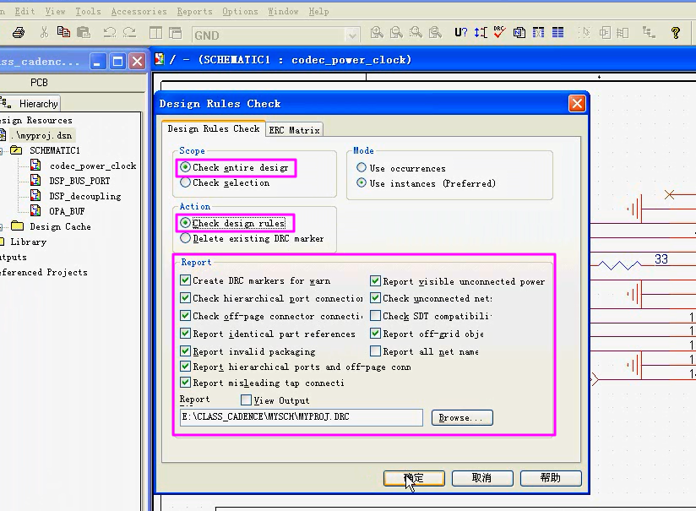The width and height of the screenshot is (696, 511).
Task: Click the Design Rules Check toolbar icon
Action: point(499,34)
